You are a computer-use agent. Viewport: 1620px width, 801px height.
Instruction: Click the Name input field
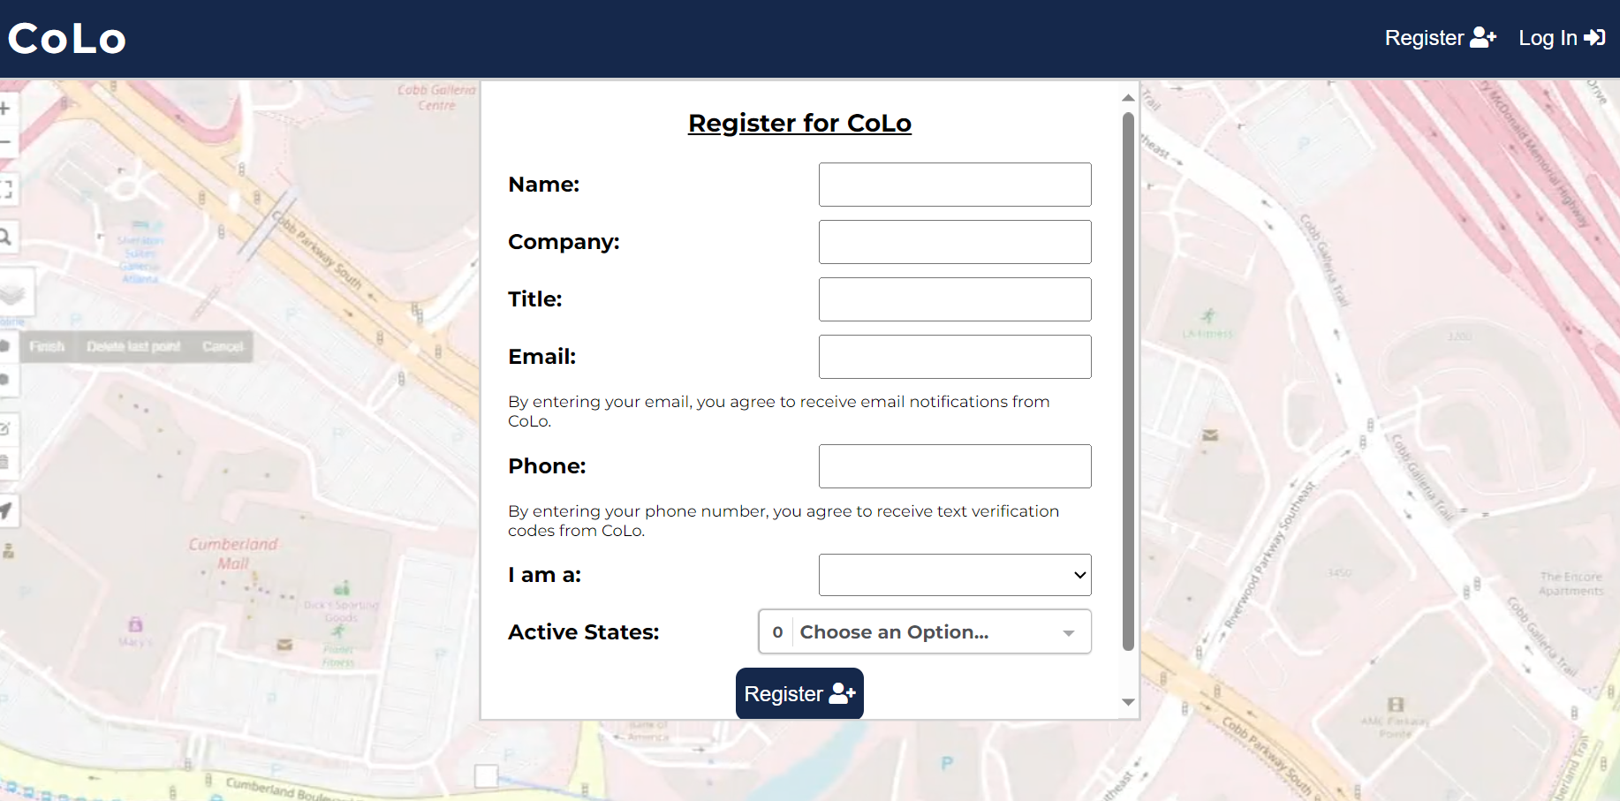click(954, 185)
